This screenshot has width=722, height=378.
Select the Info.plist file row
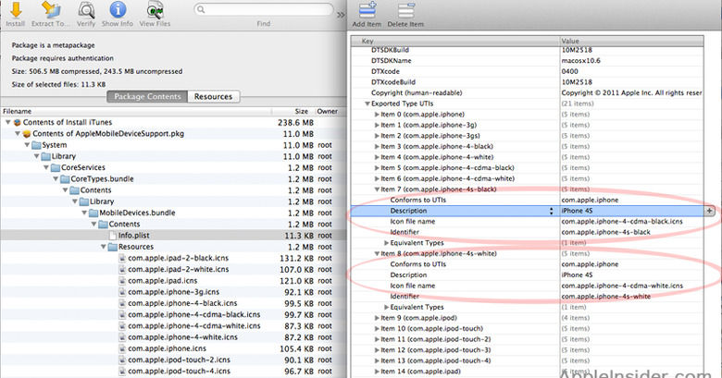coord(173,236)
